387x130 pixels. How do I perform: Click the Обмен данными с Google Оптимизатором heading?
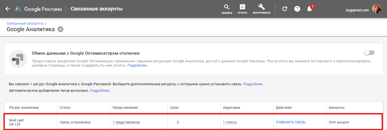[x=86, y=53]
